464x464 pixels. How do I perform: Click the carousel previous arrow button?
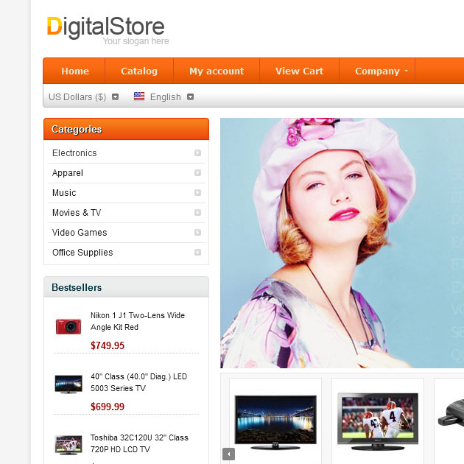click(x=228, y=454)
